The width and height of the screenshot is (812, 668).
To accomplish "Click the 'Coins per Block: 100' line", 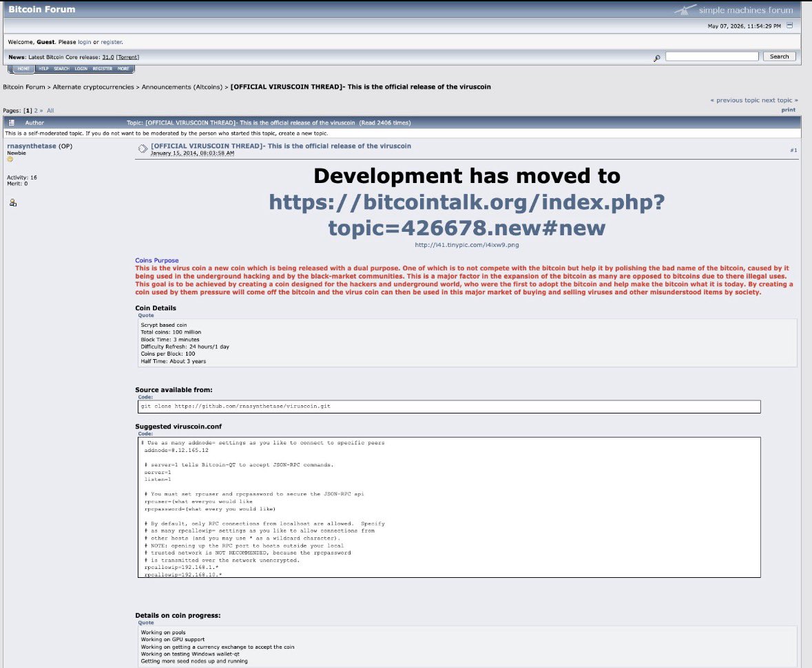I will click(168, 354).
